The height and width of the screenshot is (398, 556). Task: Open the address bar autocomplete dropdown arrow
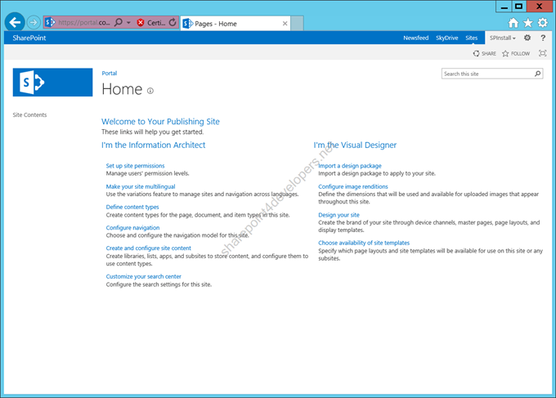coord(128,23)
